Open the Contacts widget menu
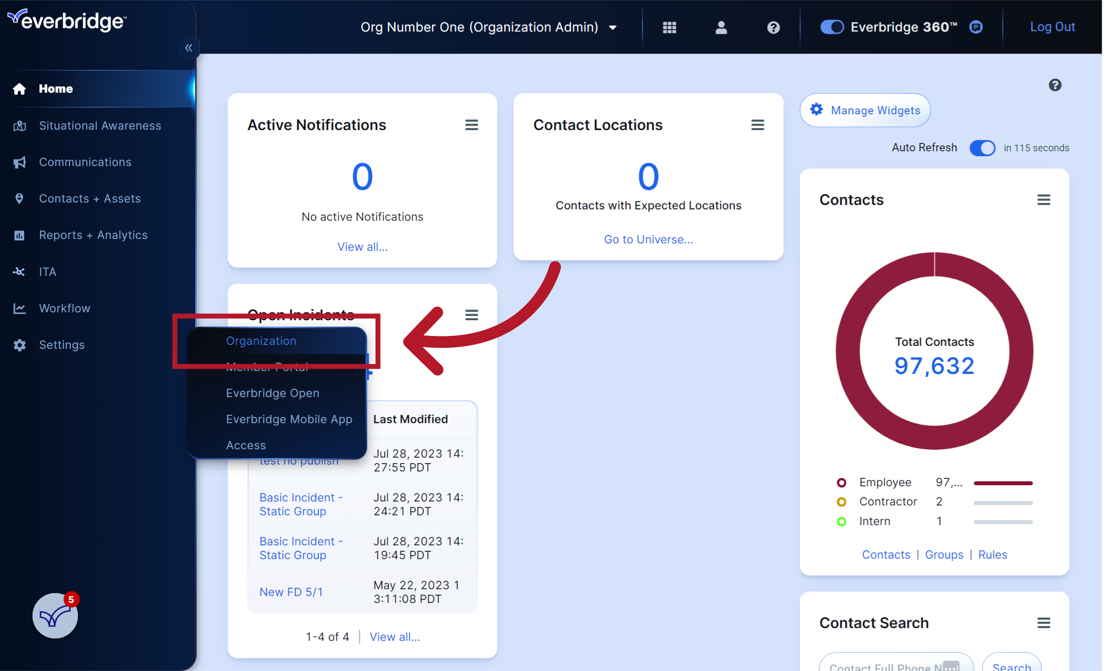The height and width of the screenshot is (671, 1114). [x=1044, y=200]
